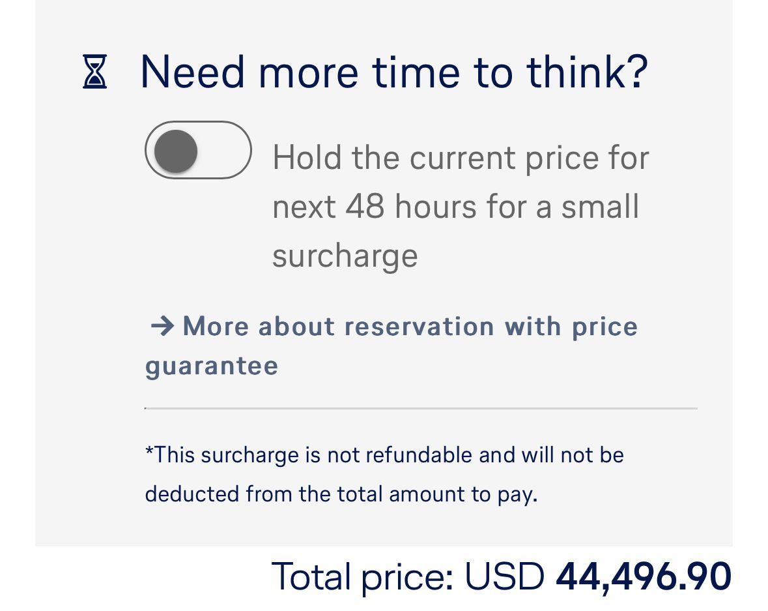Click the 'Need more time to think?' heading
The height and width of the screenshot is (611, 768).
point(394,72)
